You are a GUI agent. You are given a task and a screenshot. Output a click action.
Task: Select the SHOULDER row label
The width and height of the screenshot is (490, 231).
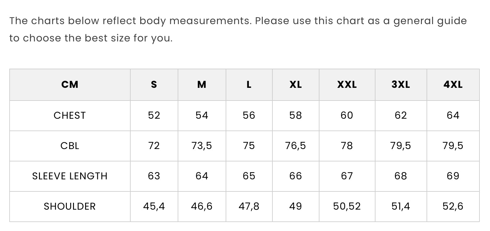[70, 206]
